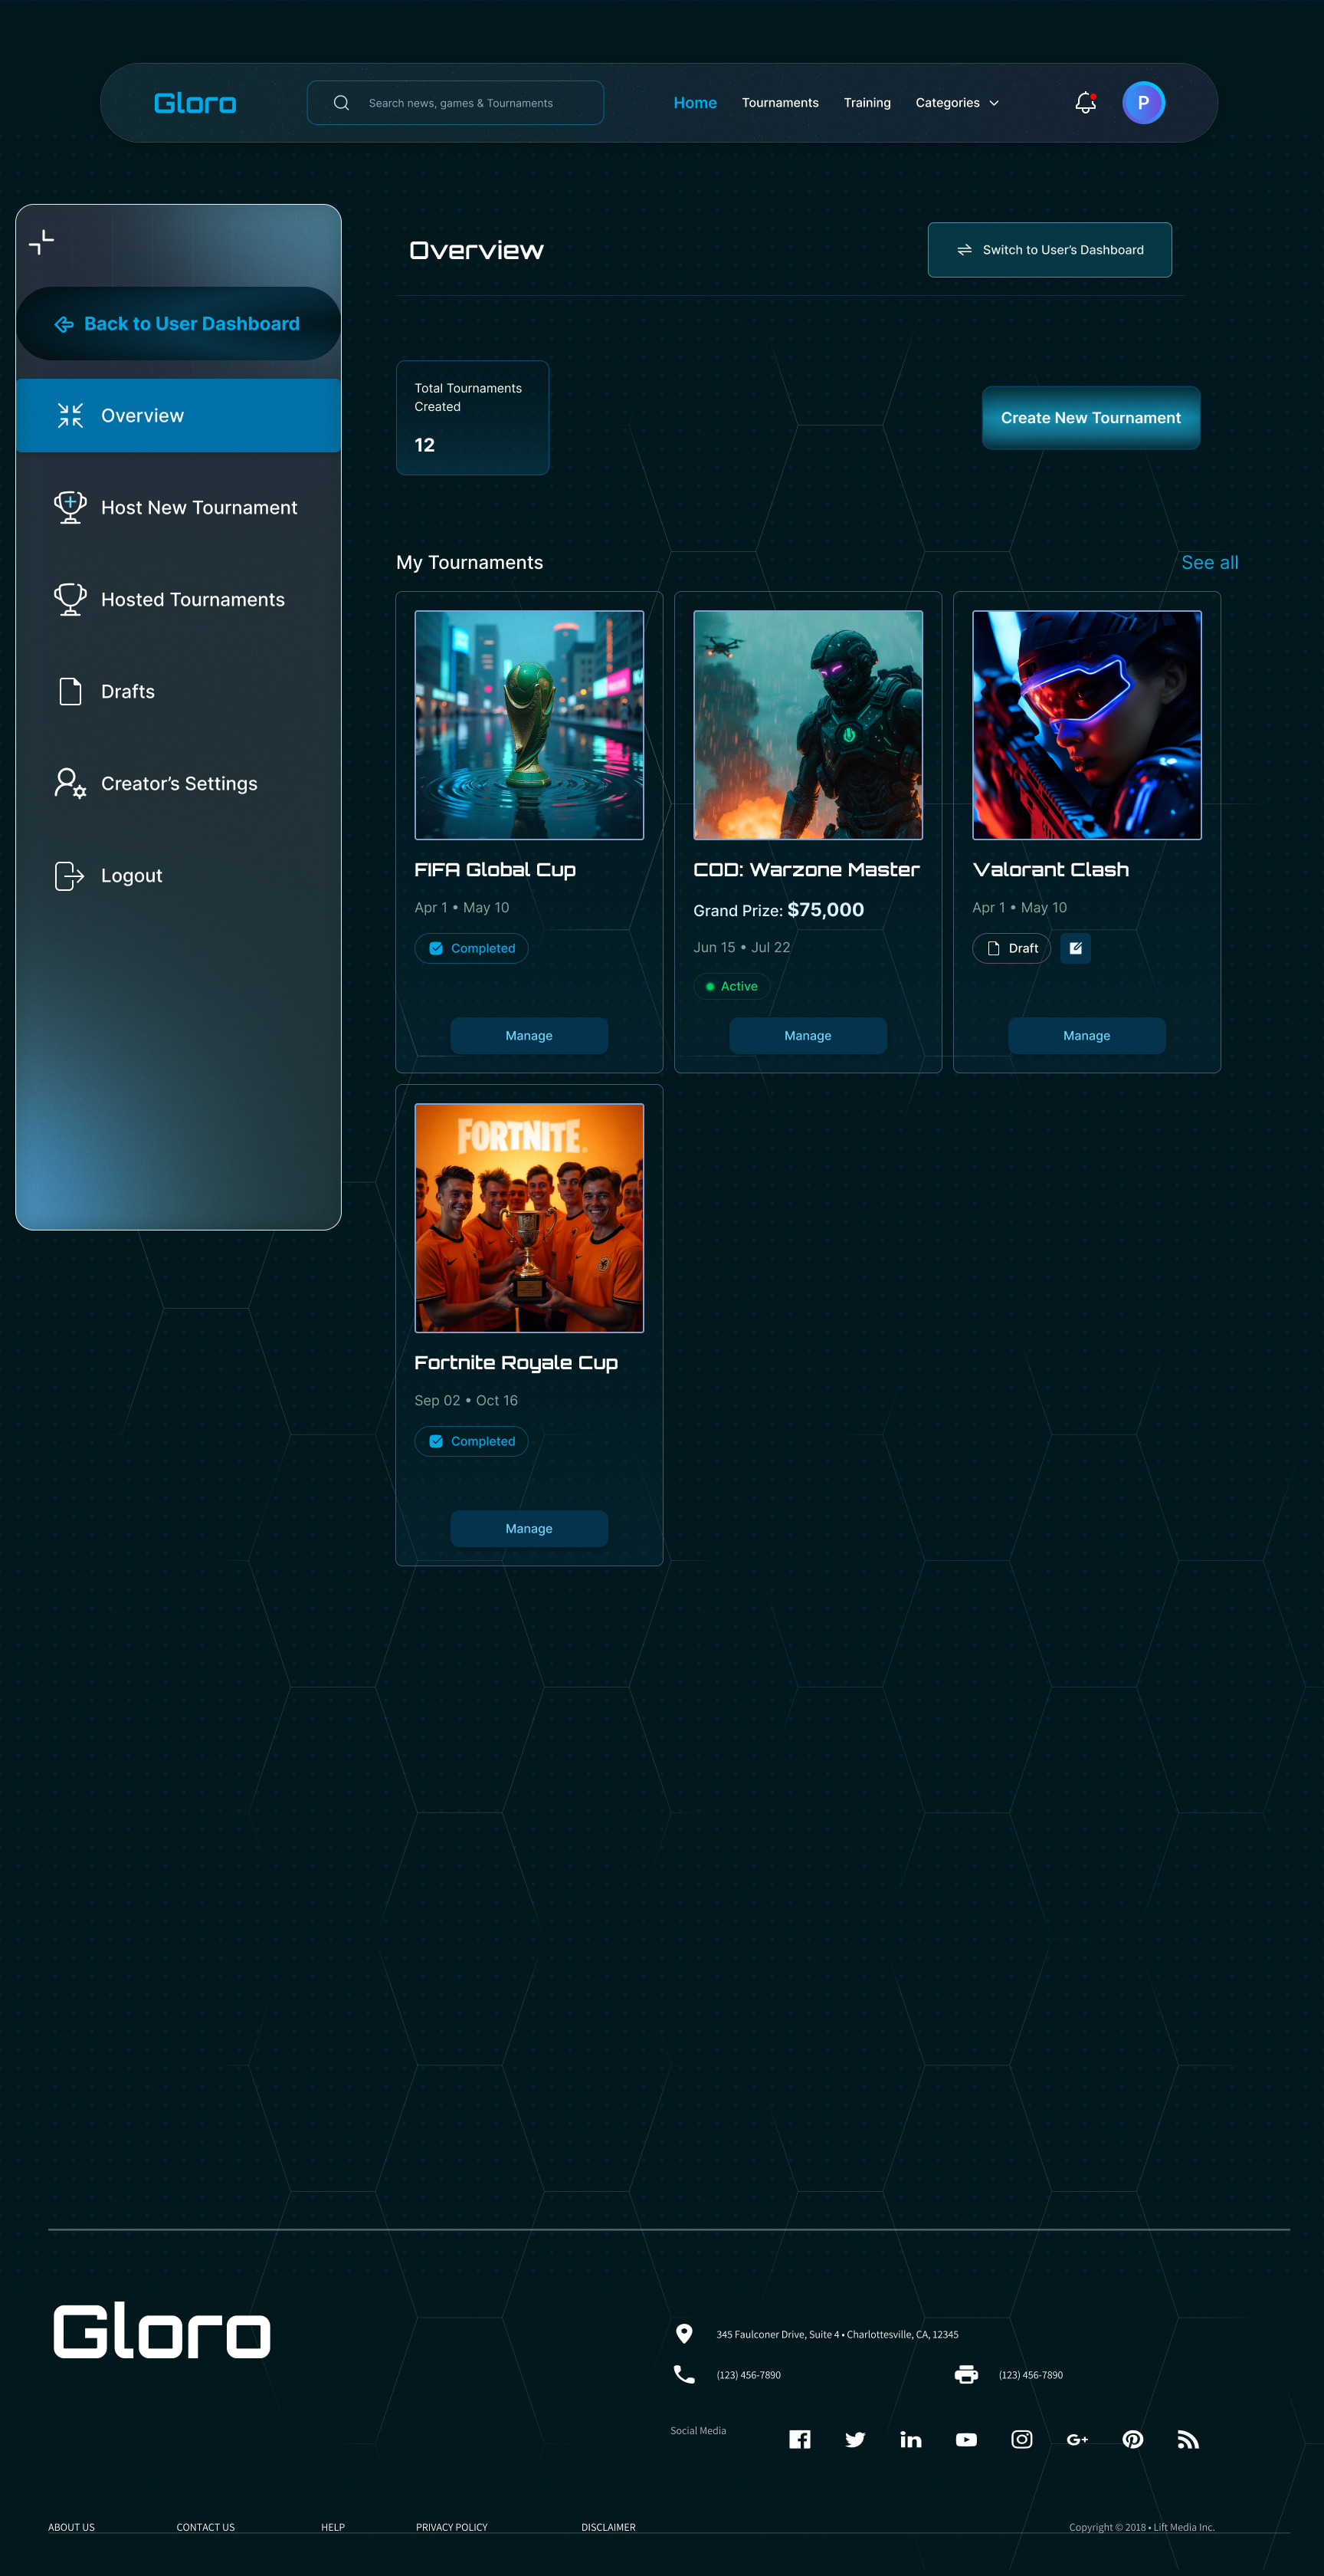Click the search magnifier icon
This screenshot has height=2576, width=1324.
point(341,103)
